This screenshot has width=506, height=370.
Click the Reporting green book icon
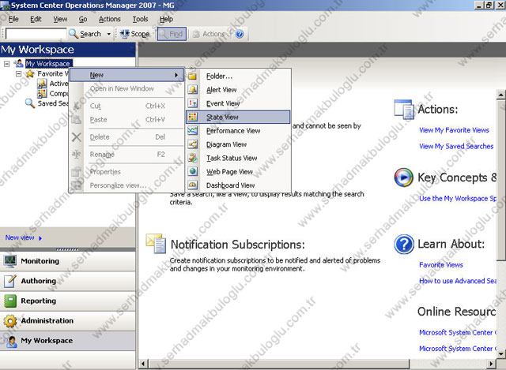click(x=10, y=301)
